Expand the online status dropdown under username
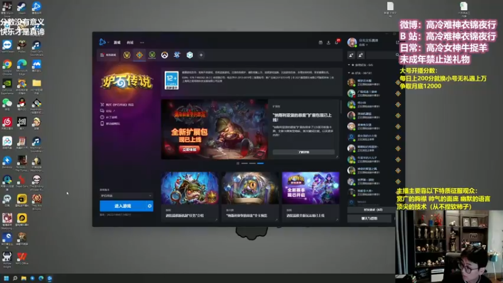 coord(363,45)
